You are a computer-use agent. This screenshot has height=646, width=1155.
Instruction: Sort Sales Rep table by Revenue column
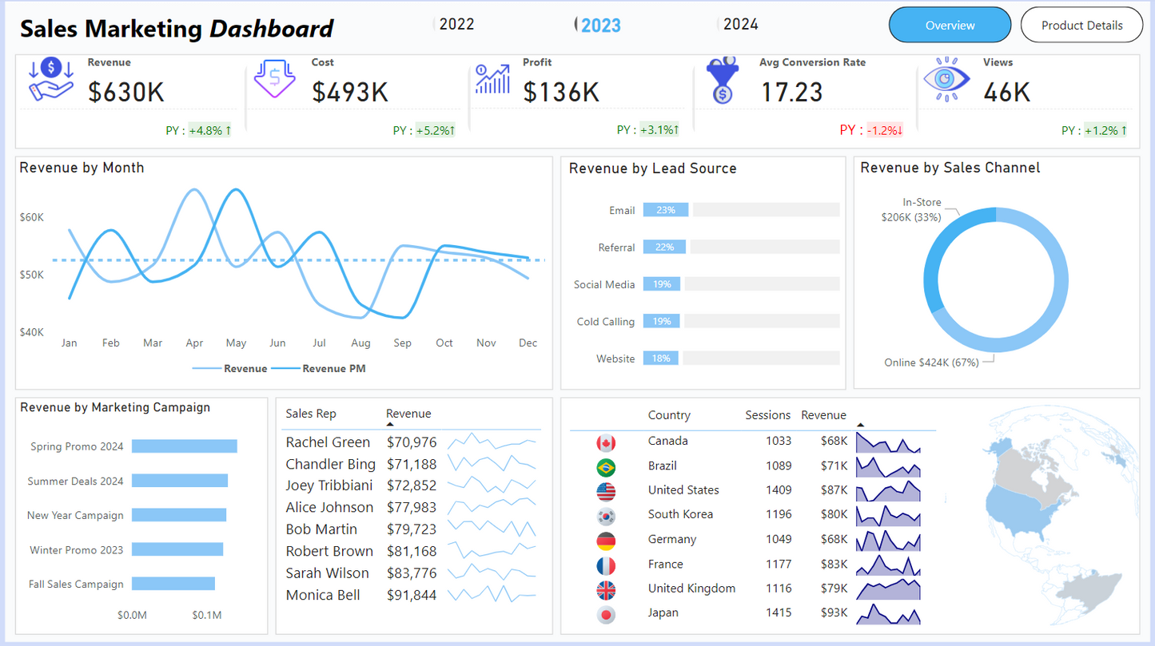408,414
